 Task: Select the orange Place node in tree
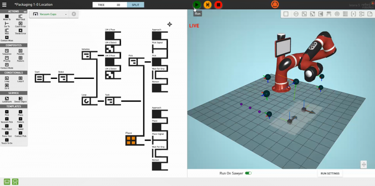click(x=131, y=141)
